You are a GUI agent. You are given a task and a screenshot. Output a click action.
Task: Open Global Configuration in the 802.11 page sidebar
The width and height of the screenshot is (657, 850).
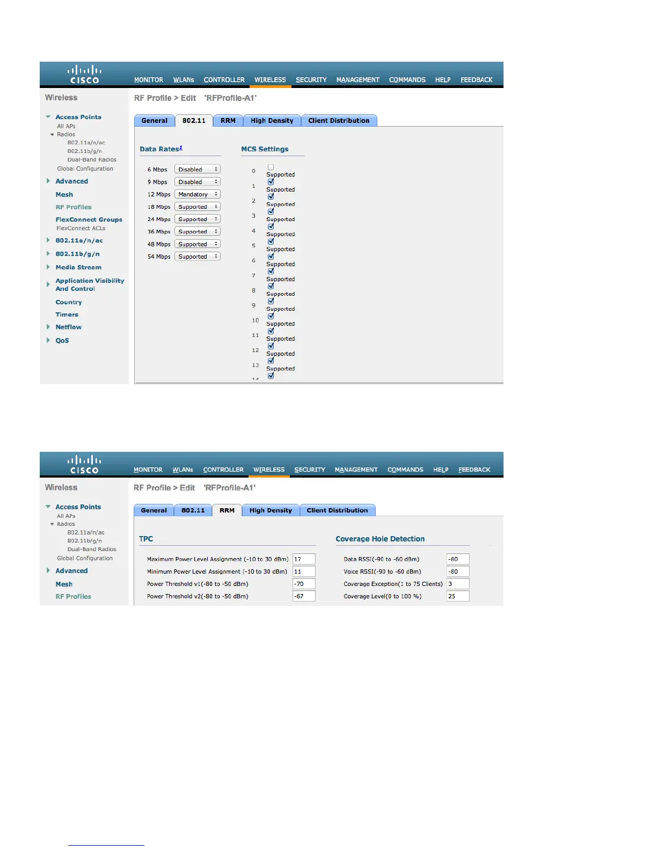tap(85, 168)
